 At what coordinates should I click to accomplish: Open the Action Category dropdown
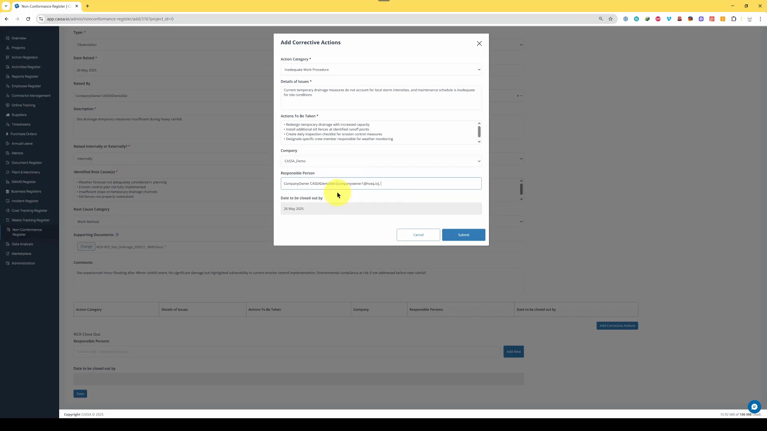tap(381, 69)
